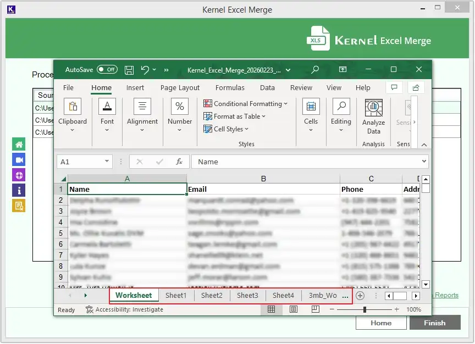The height and width of the screenshot is (344, 475).
Task: Select the green Home icon in left sidebar
Action: pyautogui.click(x=18, y=144)
